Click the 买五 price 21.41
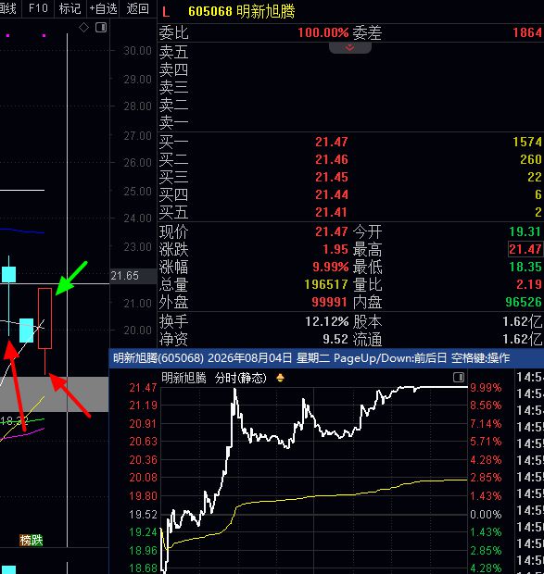Image resolution: width=544 pixels, height=574 pixels. point(332,212)
